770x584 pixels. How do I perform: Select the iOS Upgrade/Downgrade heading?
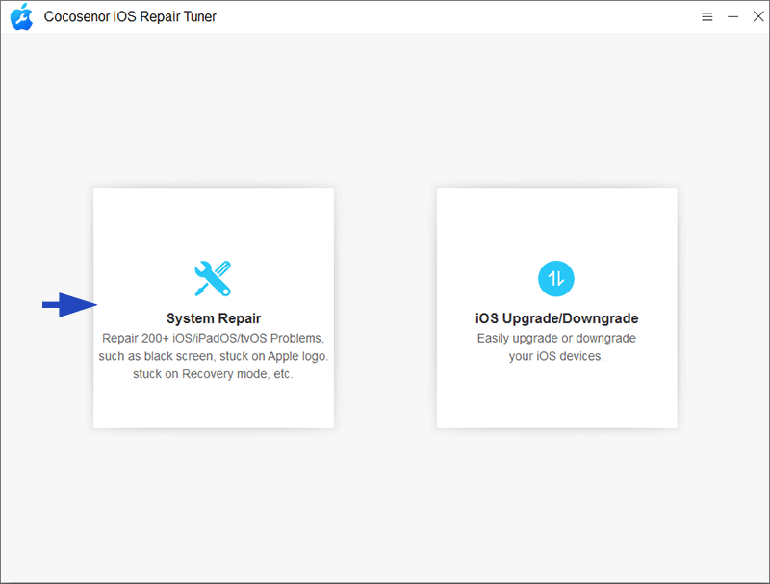click(x=556, y=318)
